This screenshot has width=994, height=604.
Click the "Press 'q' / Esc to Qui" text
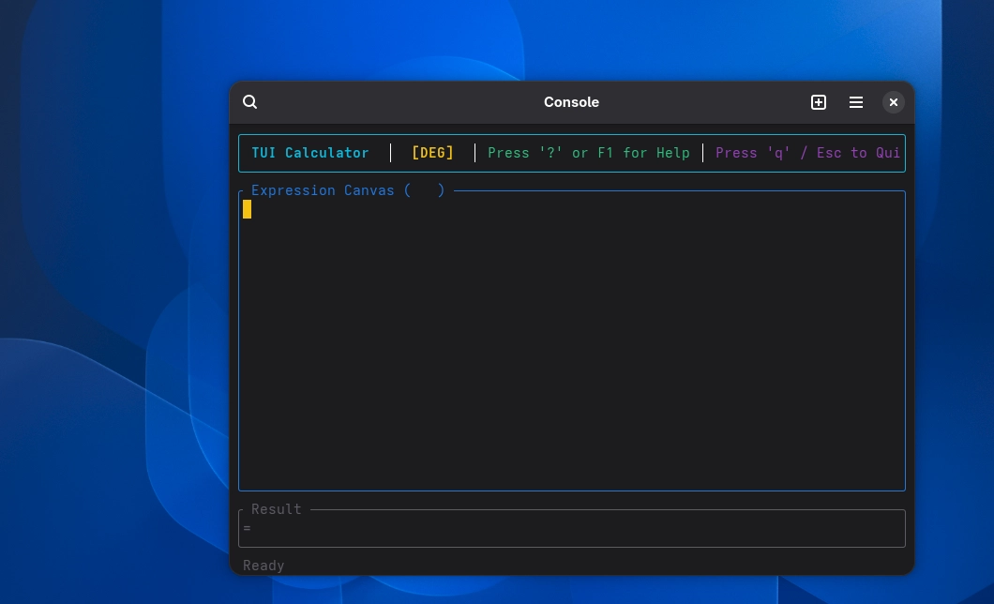(x=807, y=153)
